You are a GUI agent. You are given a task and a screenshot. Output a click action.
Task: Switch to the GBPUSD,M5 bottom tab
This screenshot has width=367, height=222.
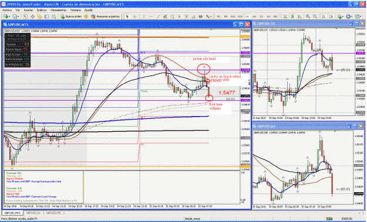pyautogui.click(x=53, y=213)
